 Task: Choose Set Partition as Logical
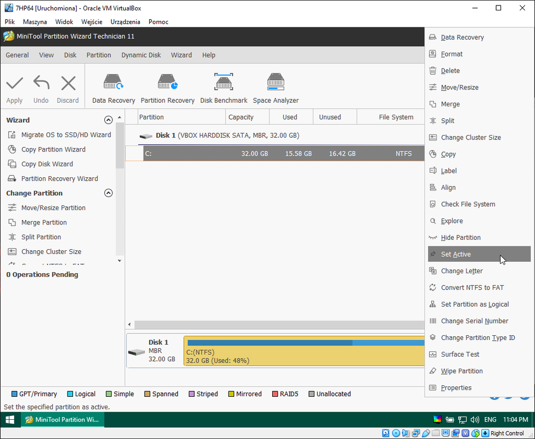click(x=479, y=304)
